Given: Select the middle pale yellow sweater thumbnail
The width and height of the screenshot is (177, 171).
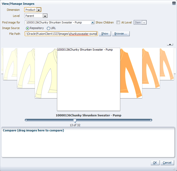Looking at the screenshot, I should tap(26, 68).
